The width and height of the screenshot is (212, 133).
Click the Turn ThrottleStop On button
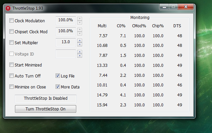point(46,109)
